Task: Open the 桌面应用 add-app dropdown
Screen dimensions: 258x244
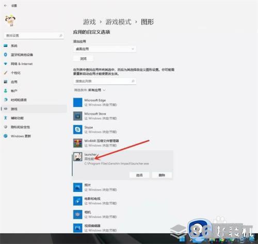Action: tap(105, 49)
